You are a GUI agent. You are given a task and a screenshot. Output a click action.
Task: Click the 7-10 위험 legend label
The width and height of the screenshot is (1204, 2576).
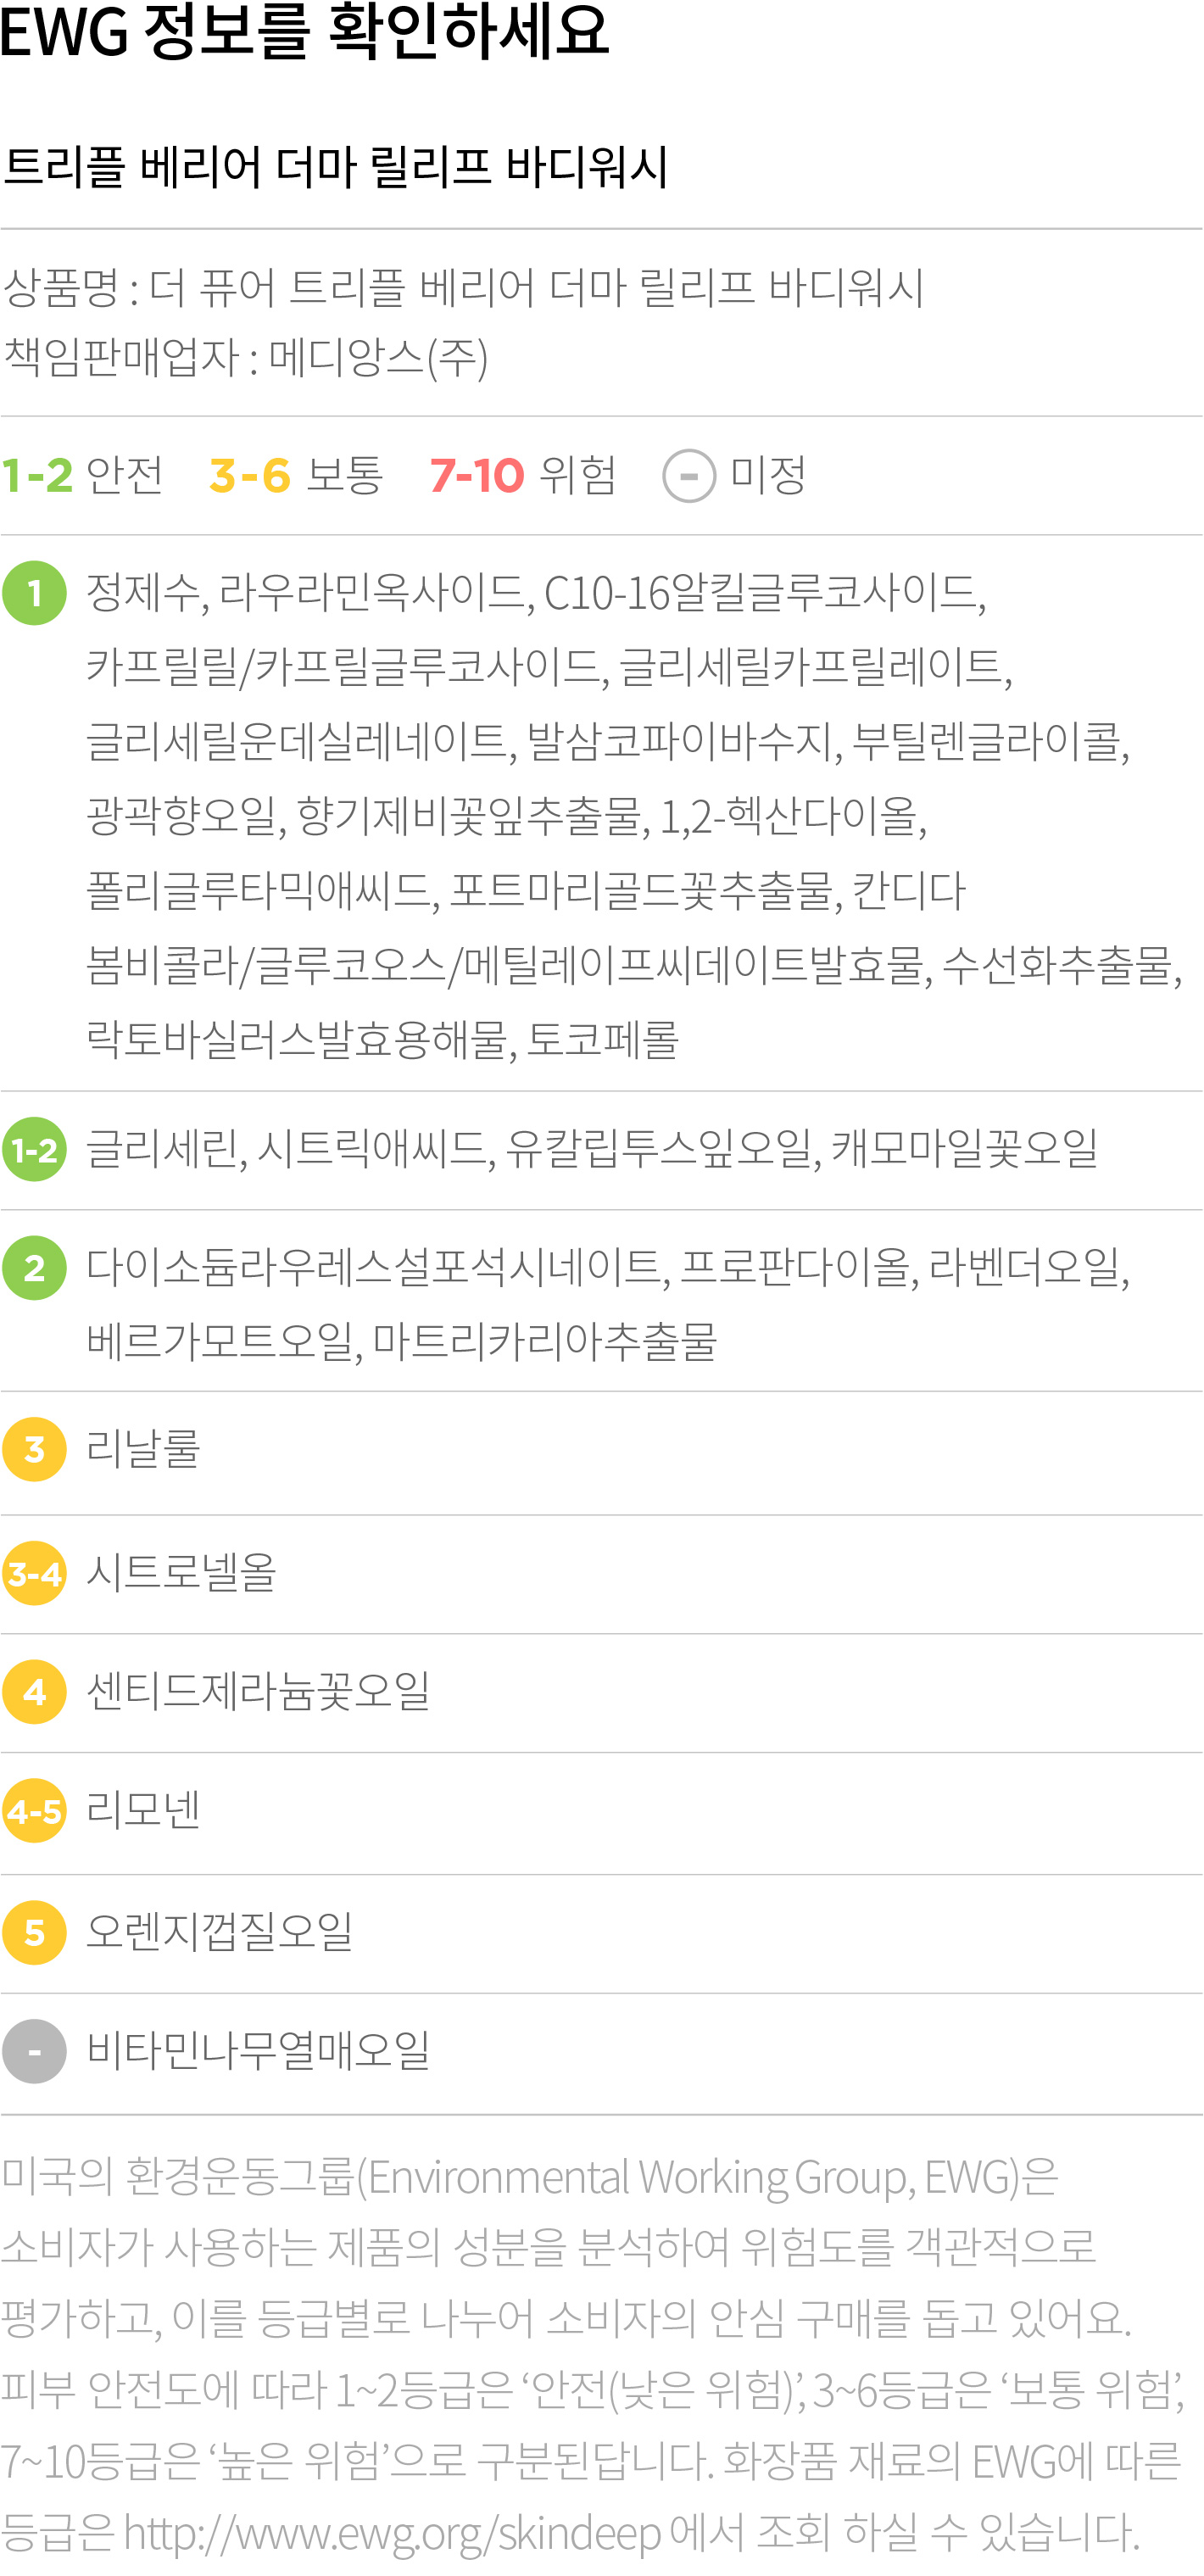(523, 475)
